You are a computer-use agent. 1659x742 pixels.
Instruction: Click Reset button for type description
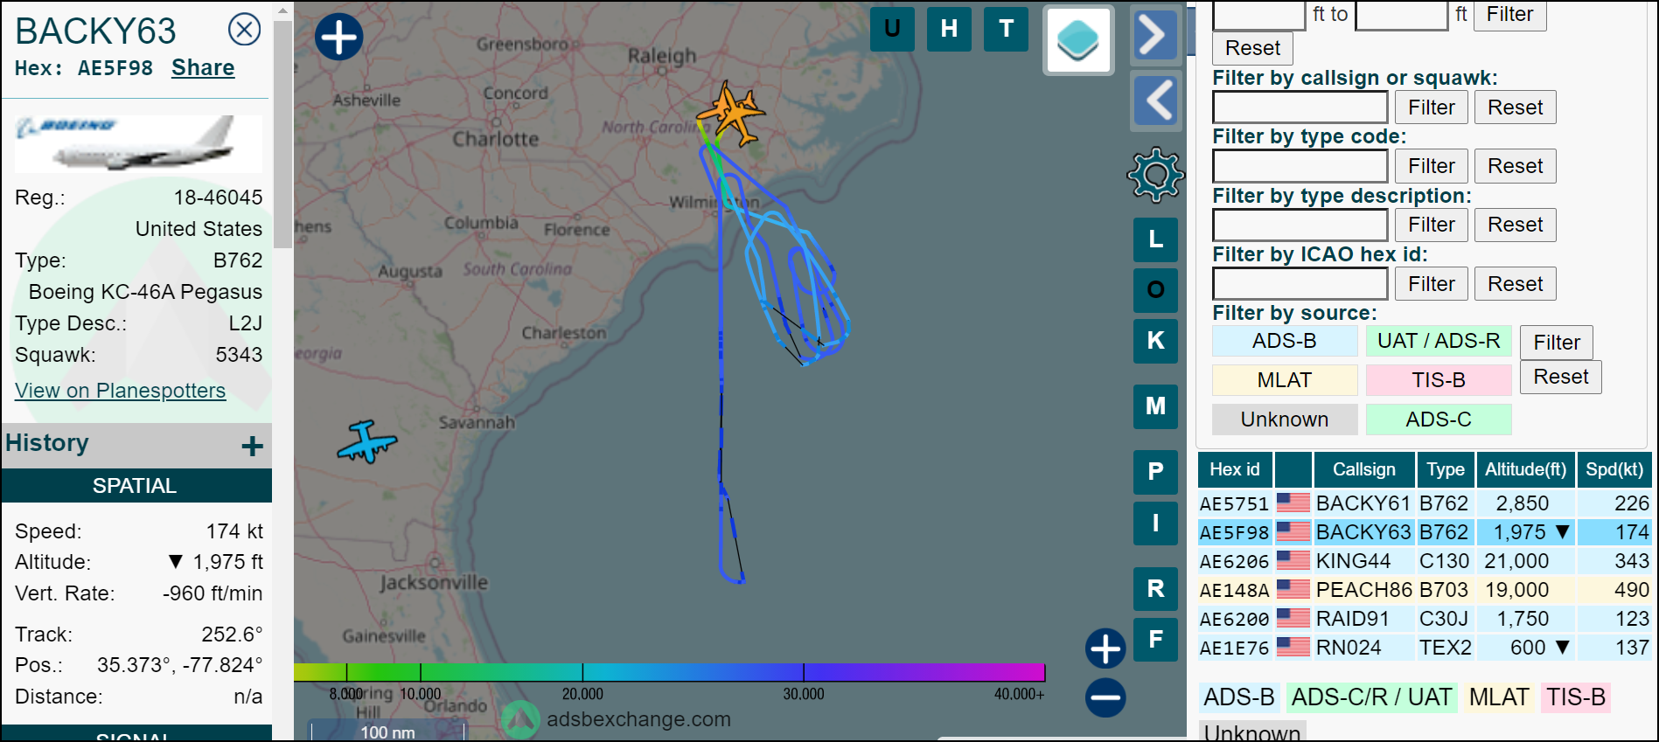click(1515, 225)
